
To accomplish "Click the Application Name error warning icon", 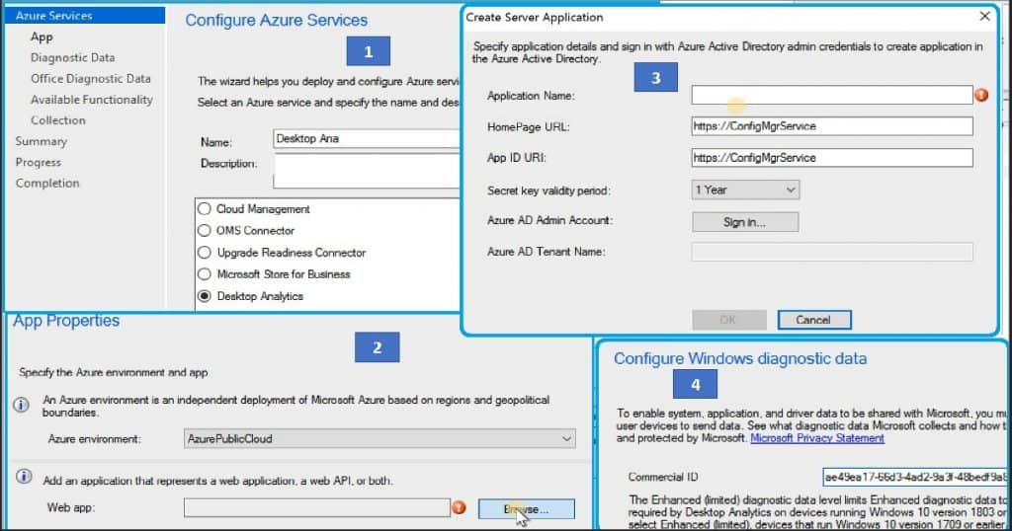I will click(981, 96).
